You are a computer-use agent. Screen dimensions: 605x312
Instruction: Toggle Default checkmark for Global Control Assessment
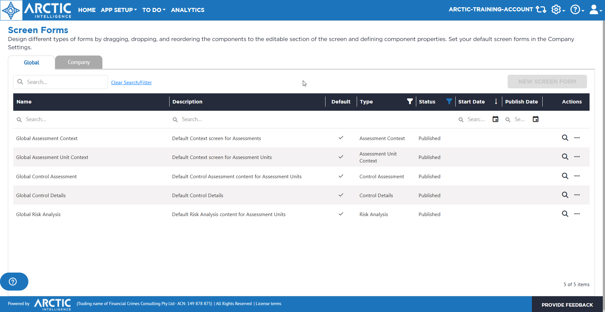click(x=341, y=176)
